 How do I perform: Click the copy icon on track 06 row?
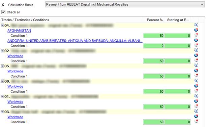[x=196, y=81]
